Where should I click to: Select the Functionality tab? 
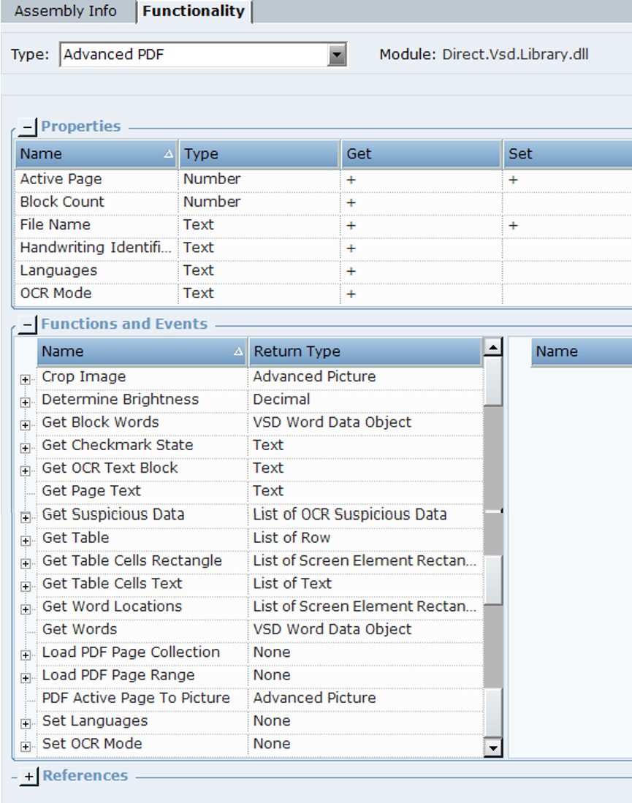coord(193,12)
